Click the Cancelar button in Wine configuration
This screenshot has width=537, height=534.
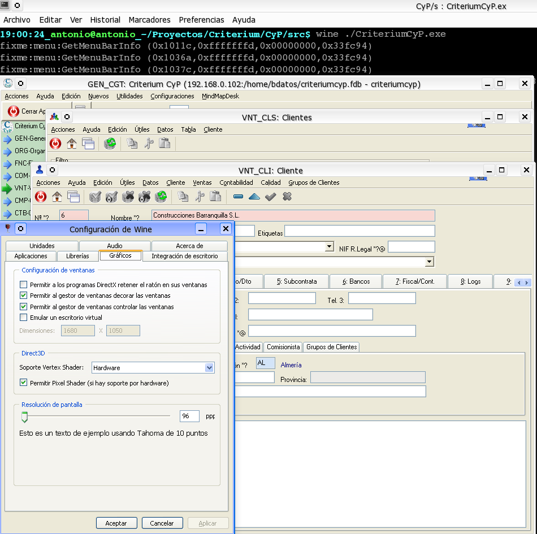[162, 523]
